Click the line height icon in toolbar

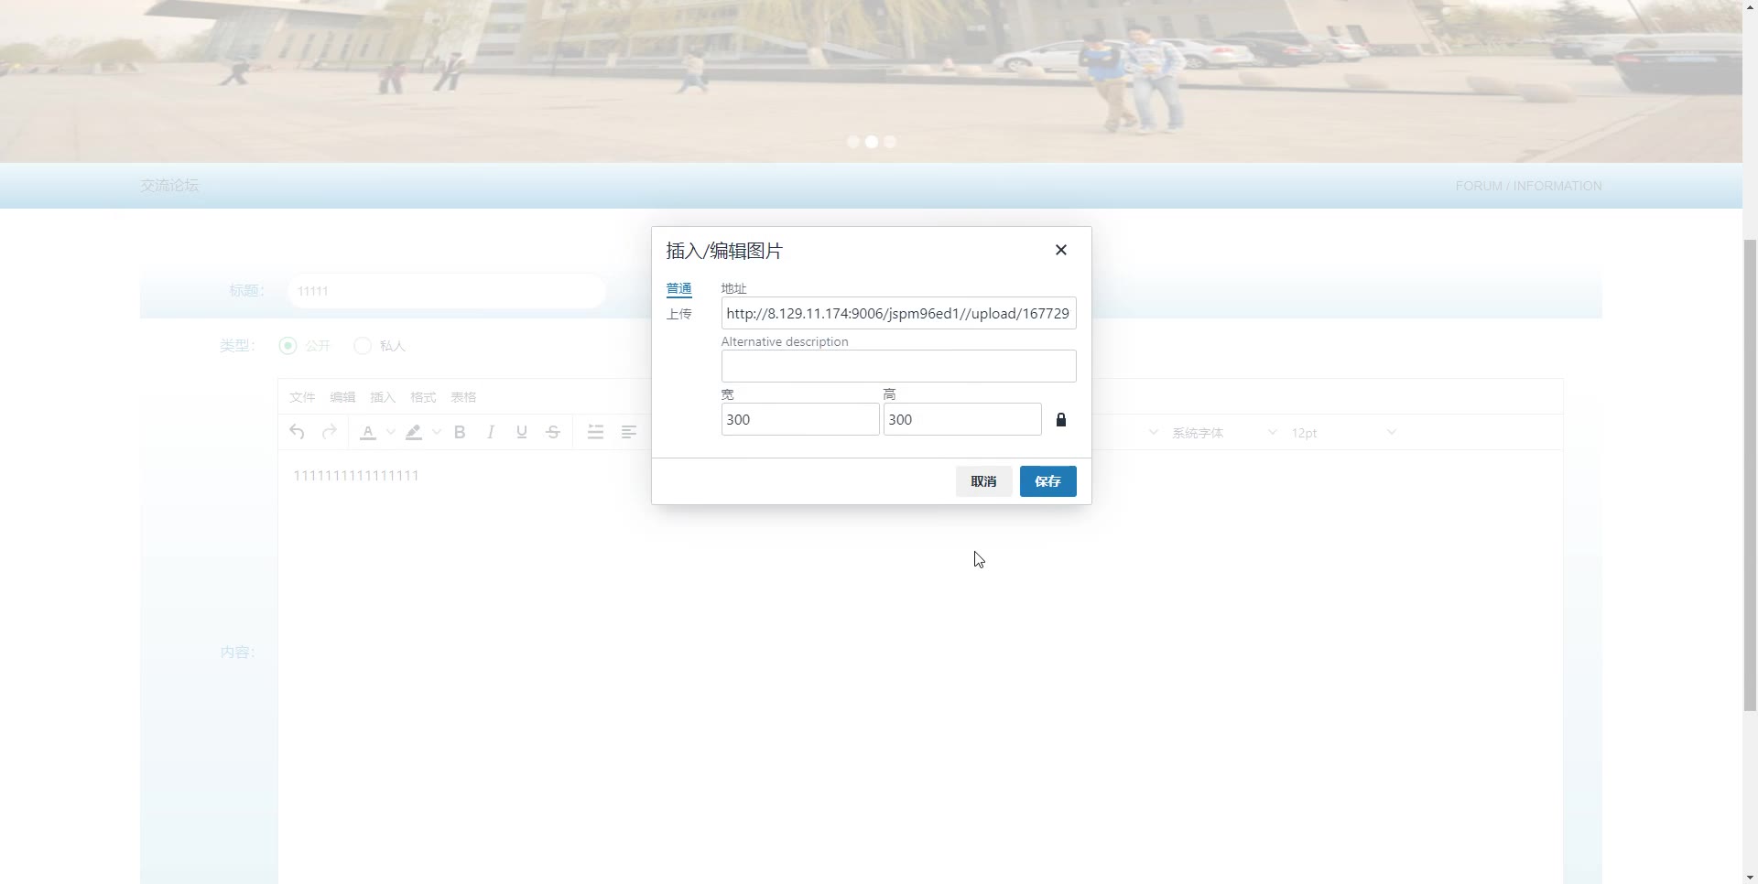tap(595, 432)
